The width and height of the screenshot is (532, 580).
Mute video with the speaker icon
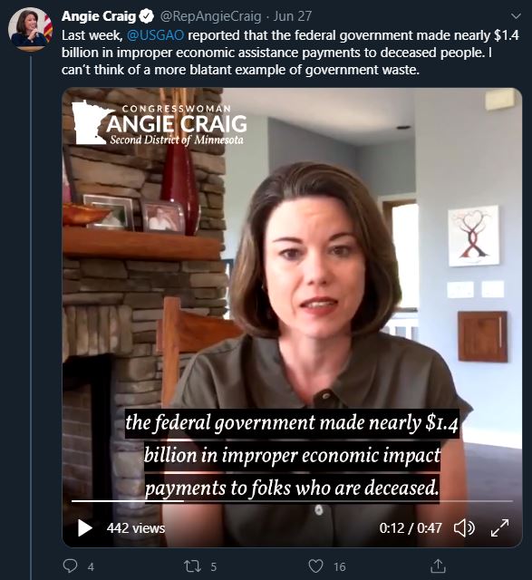(464, 527)
